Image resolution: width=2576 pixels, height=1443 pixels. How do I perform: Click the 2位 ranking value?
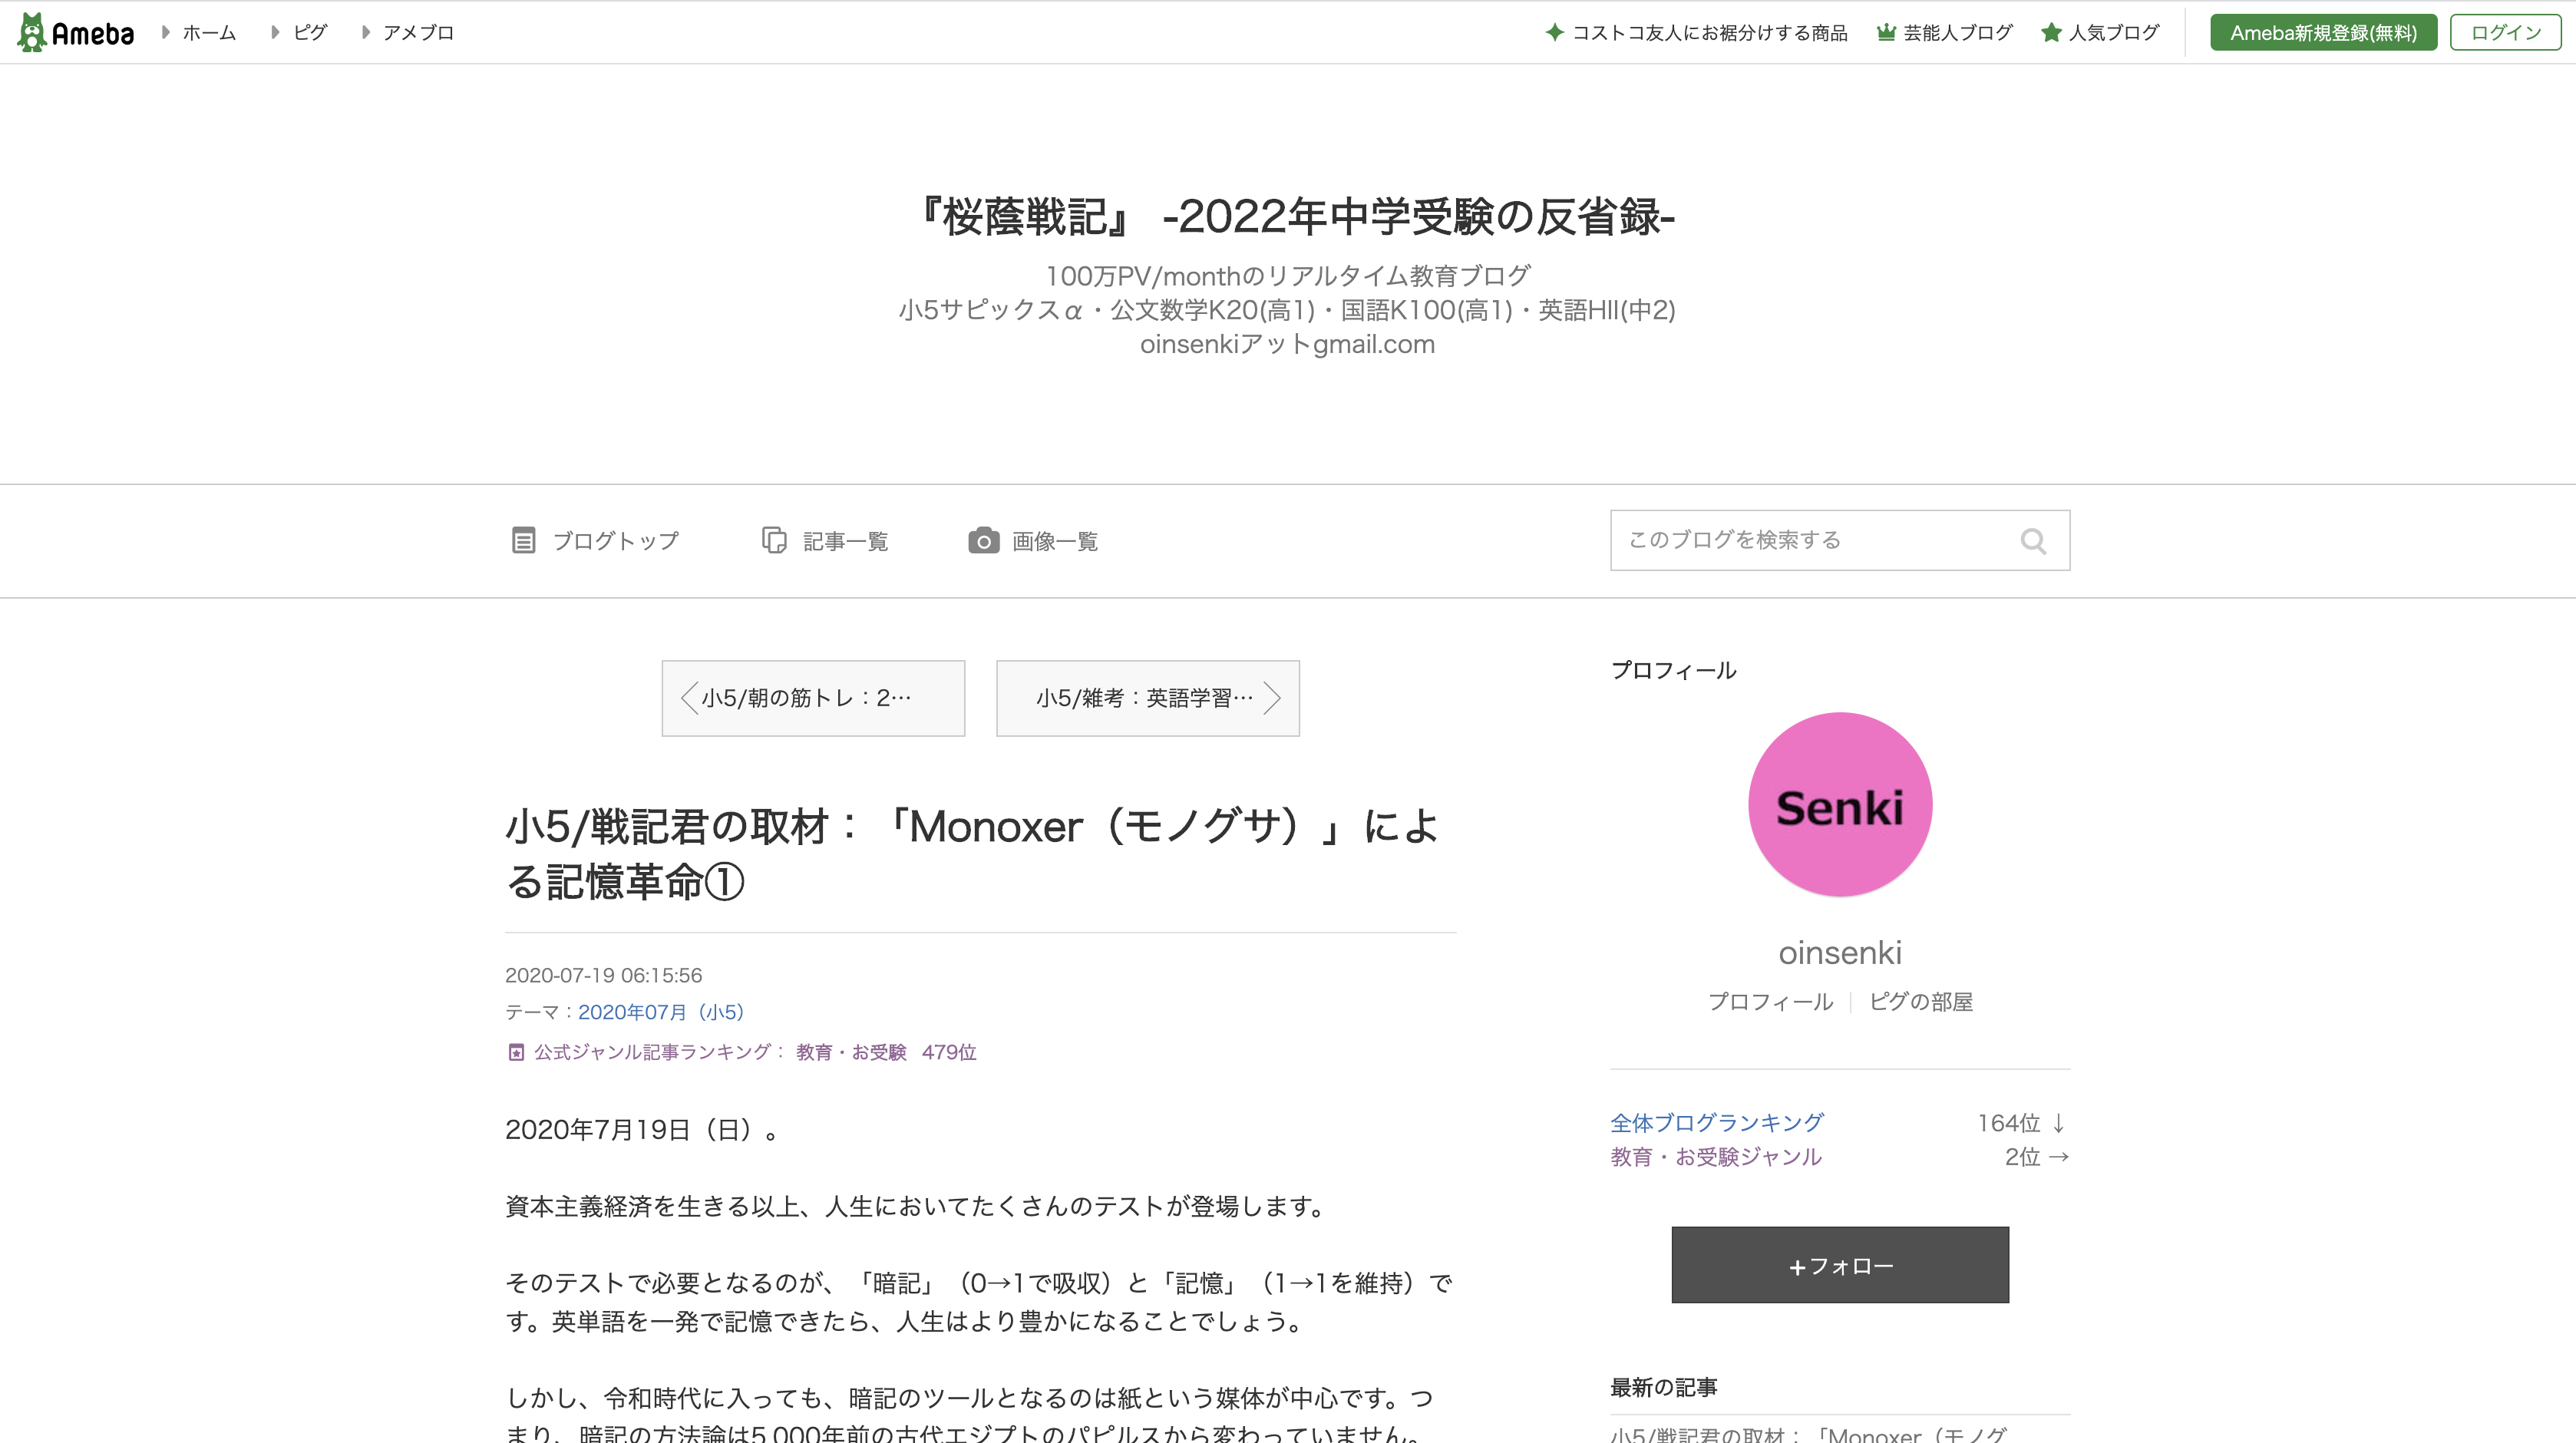2022,1157
